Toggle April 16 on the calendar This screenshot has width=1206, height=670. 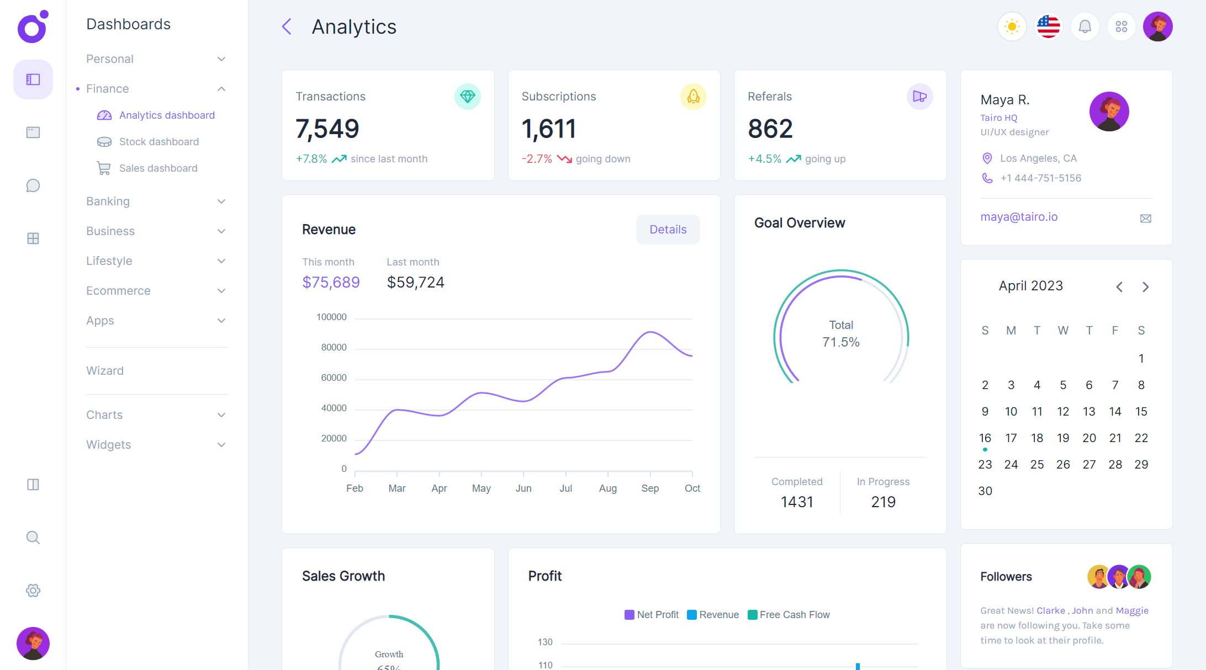[985, 438]
